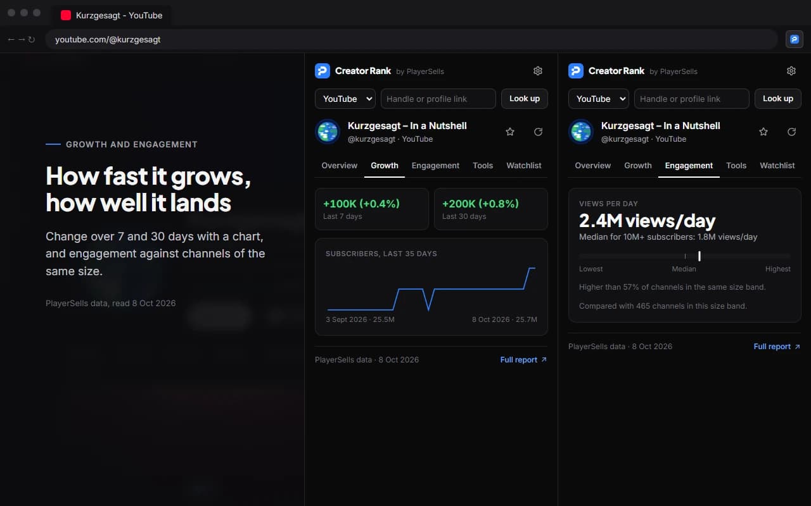Click the views per day percentile marker
The height and width of the screenshot is (506, 811).
[x=699, y=256]
